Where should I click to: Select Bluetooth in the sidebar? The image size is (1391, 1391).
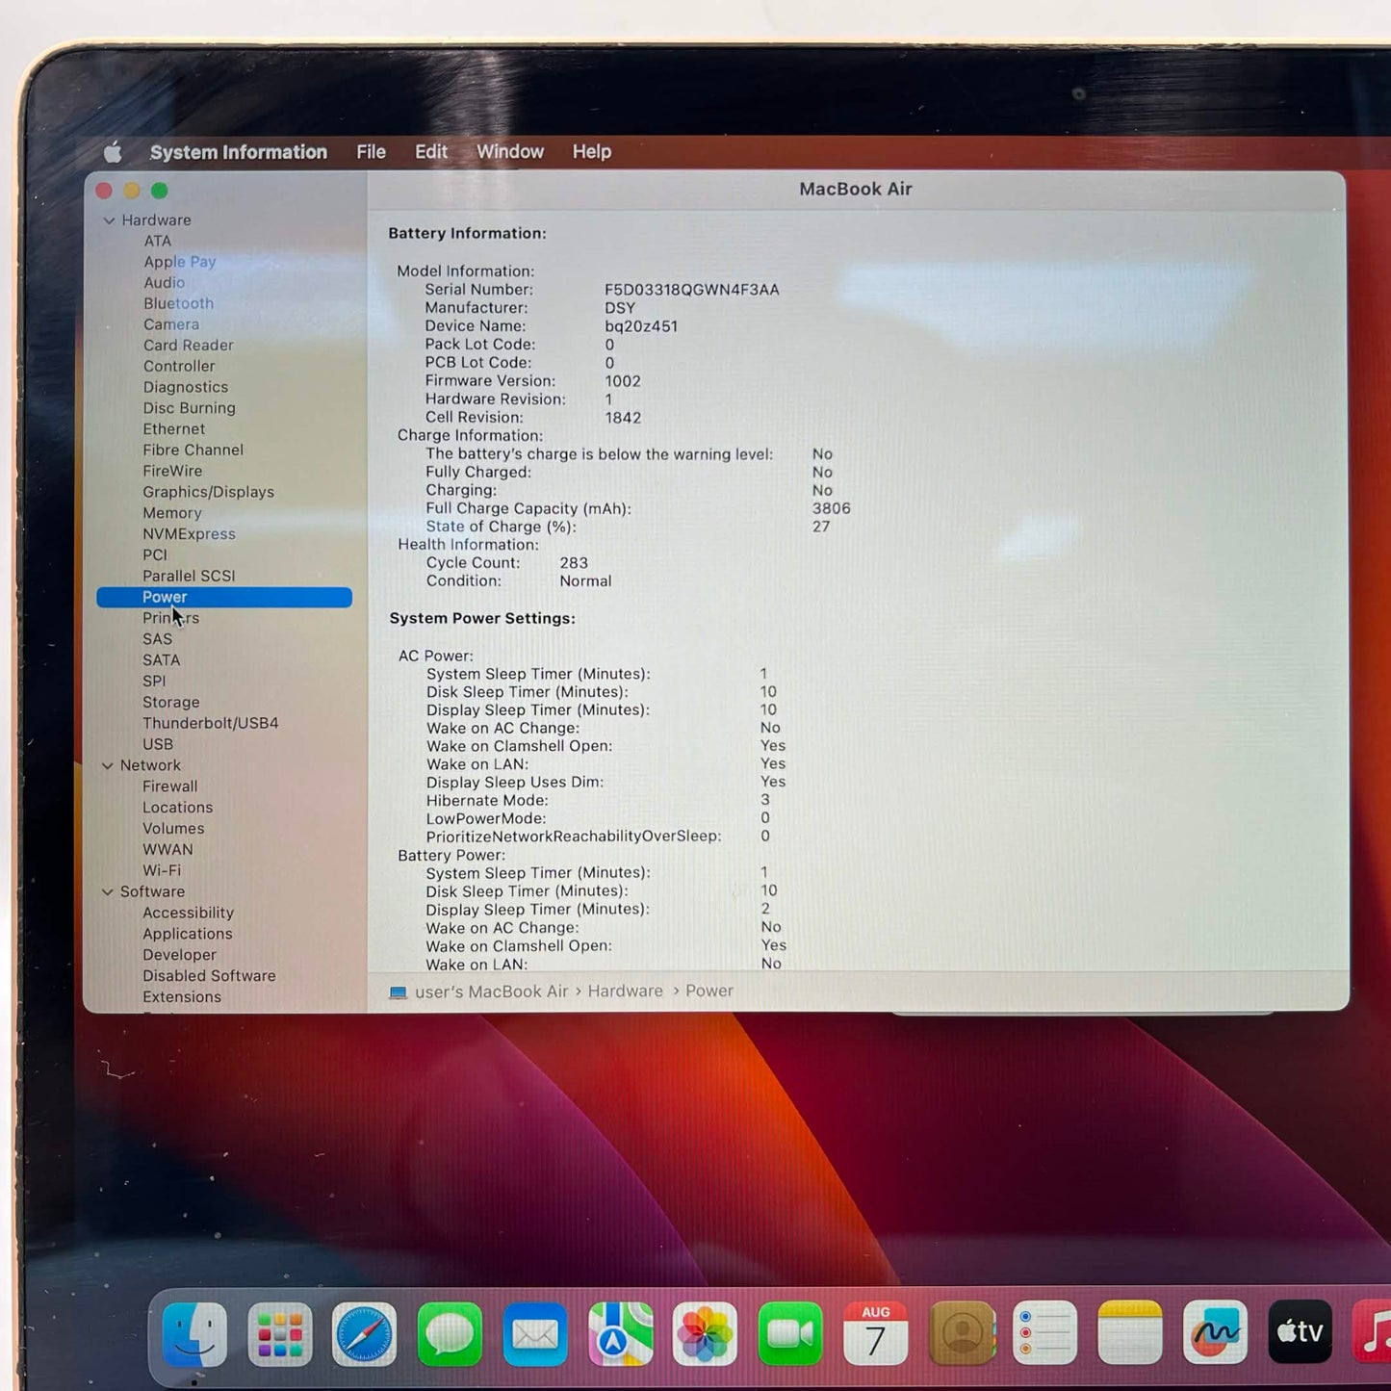tap(179, 304)
